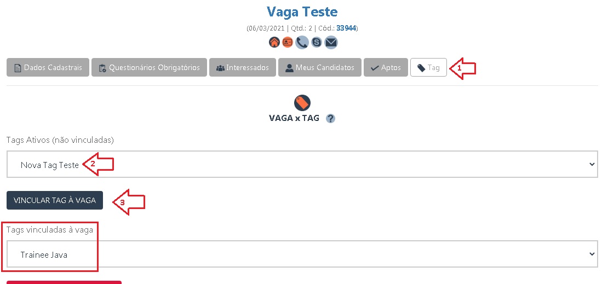608x284 pixels.
Task: Click the orange tag circle icon
Action: pos(302,103)
